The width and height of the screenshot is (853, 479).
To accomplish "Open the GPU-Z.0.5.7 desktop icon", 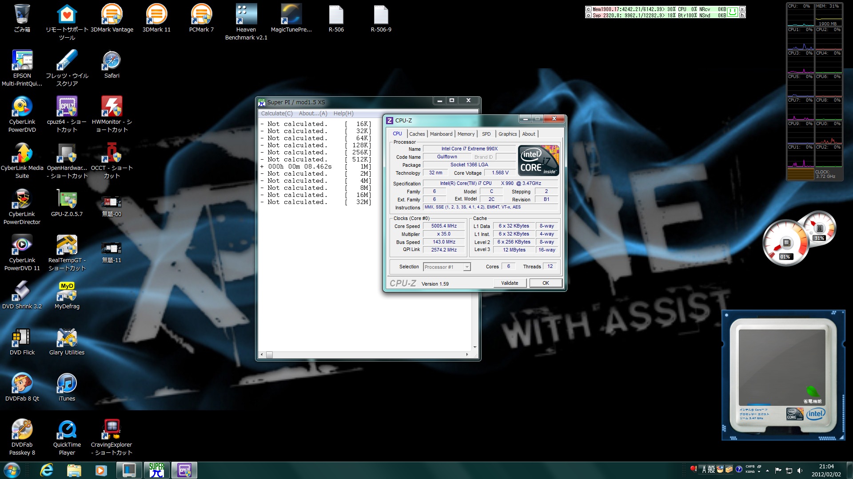I will click(67, 200).
